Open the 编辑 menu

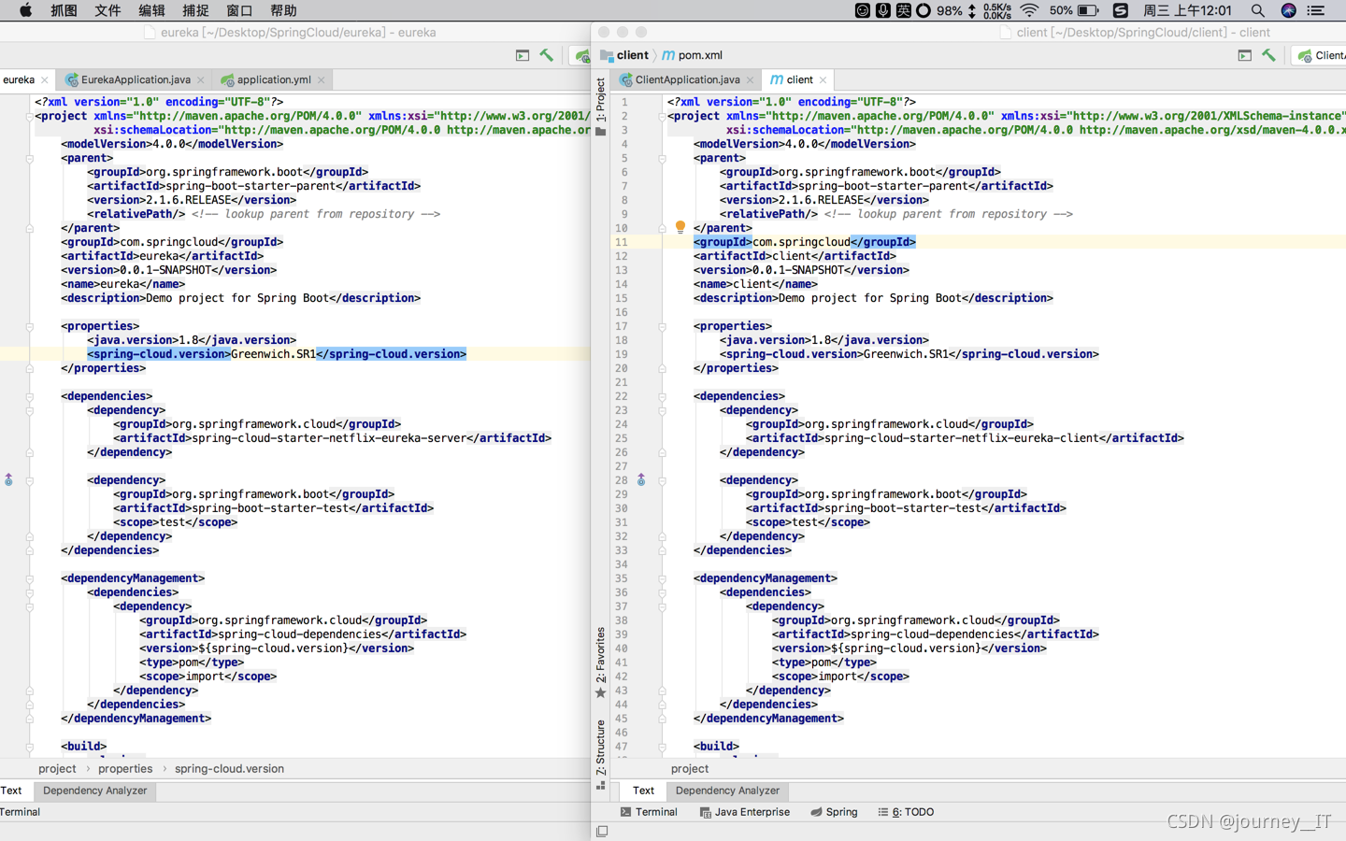pyautogui.click(x=151, y=10)
